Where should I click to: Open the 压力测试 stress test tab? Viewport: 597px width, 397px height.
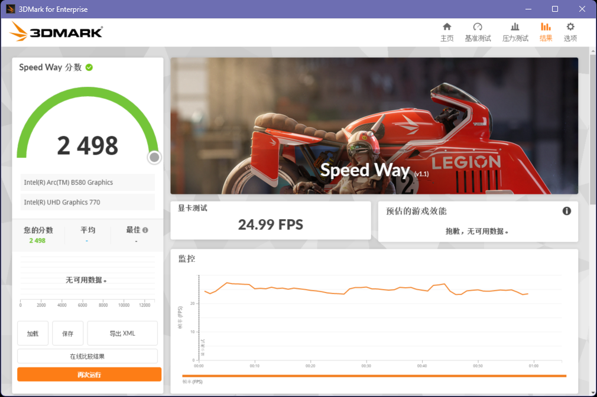515,32
